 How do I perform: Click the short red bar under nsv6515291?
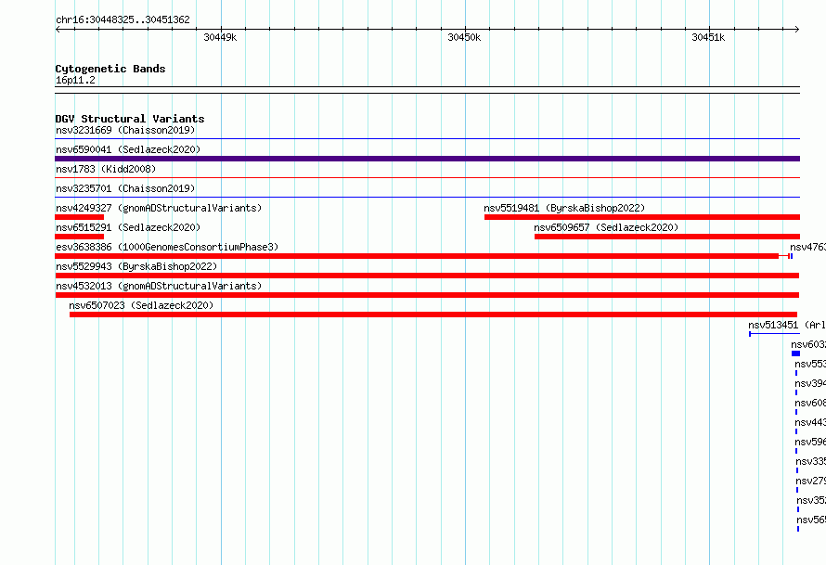tap(80, 237)
